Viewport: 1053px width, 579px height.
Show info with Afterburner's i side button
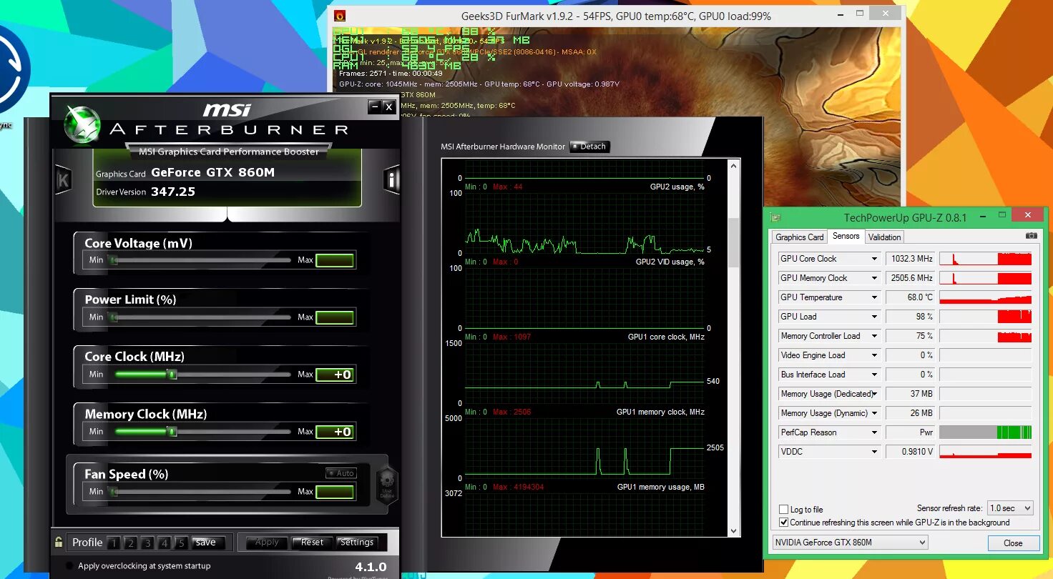(x=391, y=179)
